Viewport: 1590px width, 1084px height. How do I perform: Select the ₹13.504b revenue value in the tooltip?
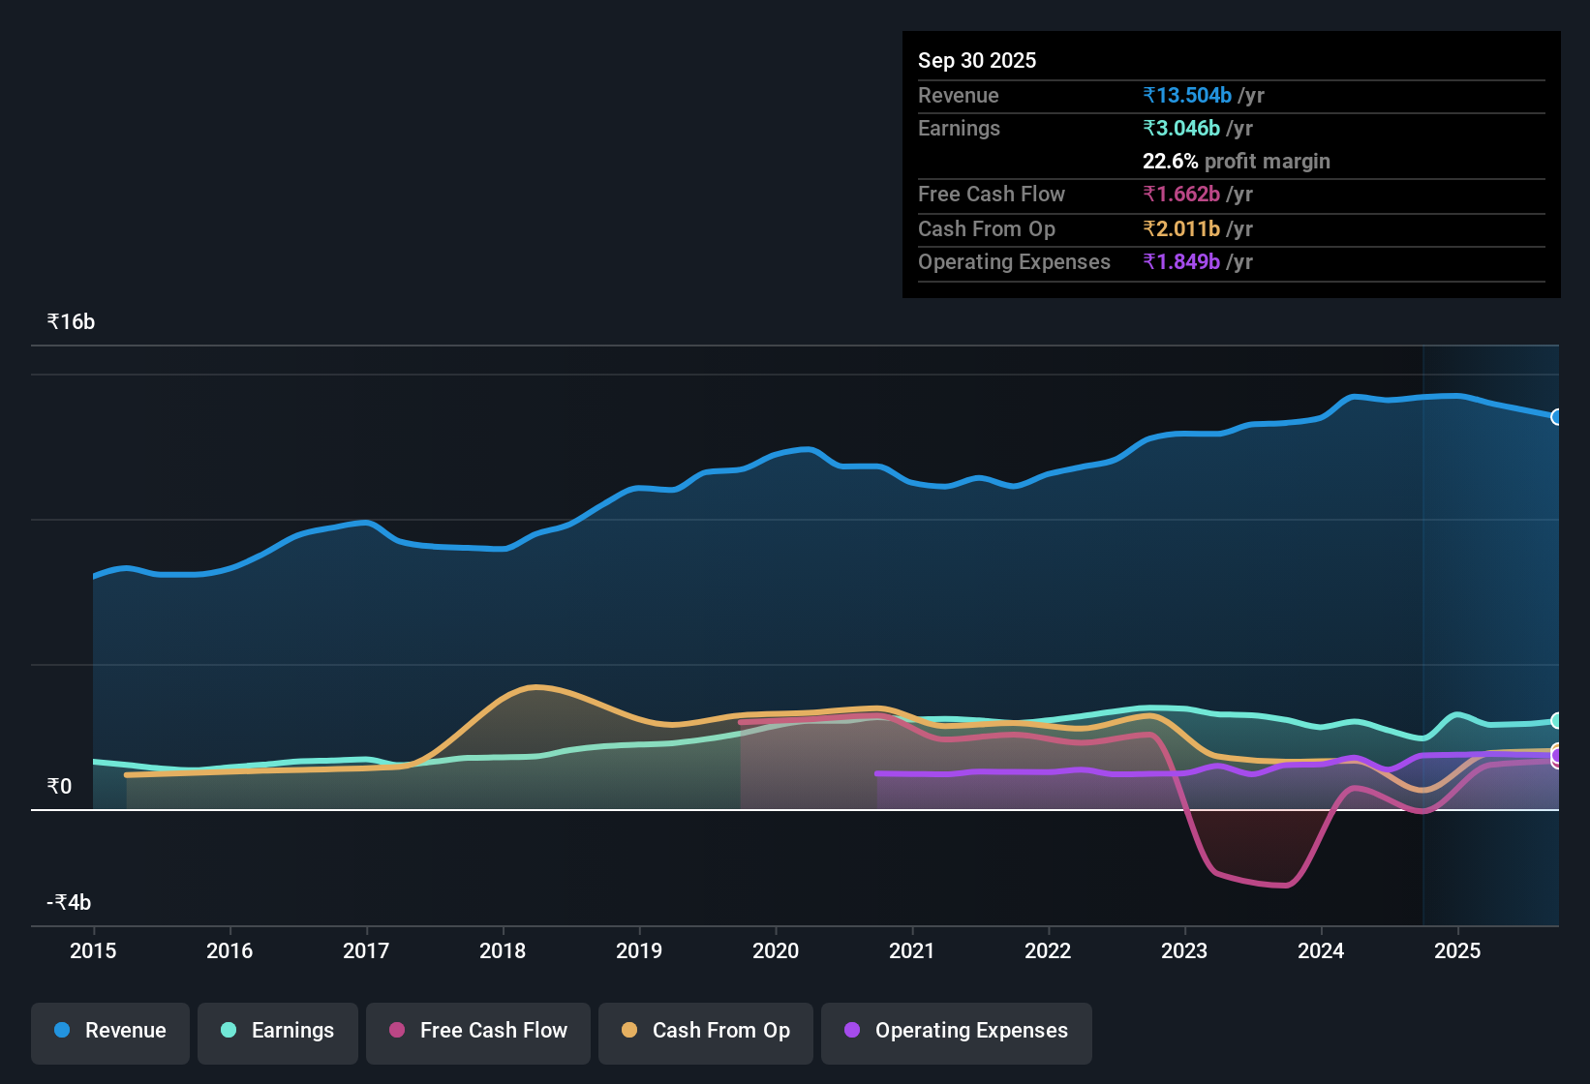[1188, 95]
